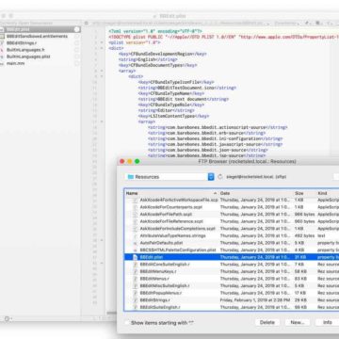339x339 pixels.
Task: Click the AskXcodeForFilePath.scpt file icon
Action: click(x=135, y=214)
